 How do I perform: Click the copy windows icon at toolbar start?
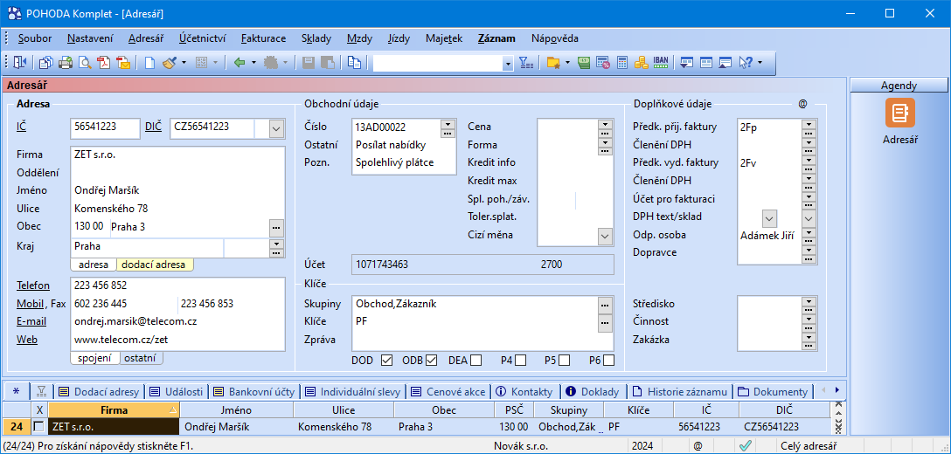[46, 62]
